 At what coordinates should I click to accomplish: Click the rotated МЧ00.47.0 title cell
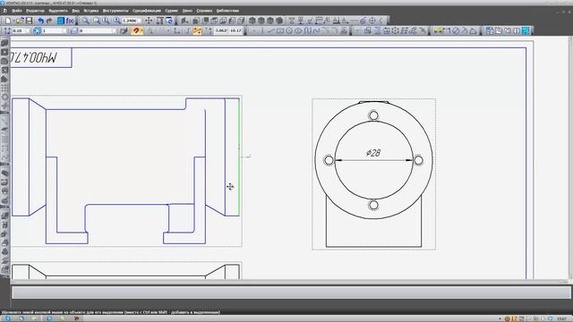[41, 57]
